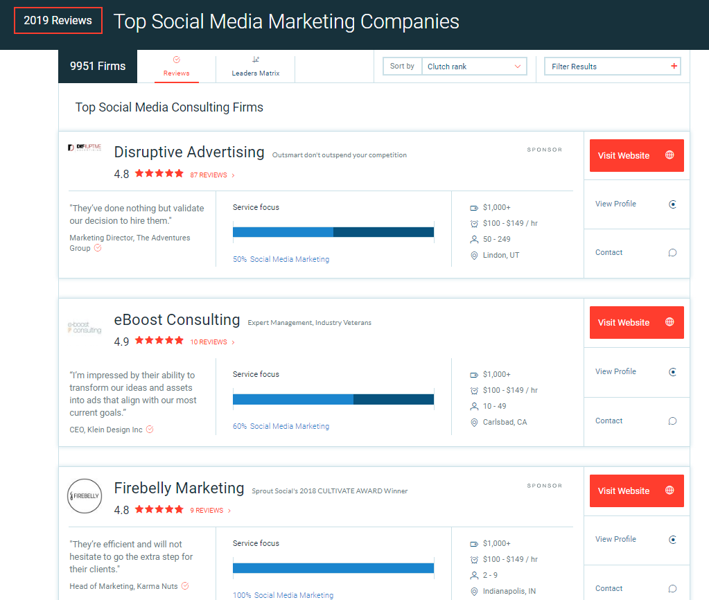Image resolution: width=709 pixels, height=600 pixels.
Task: Click eBoost Consulting star rating
Action: pyautogui.click(x=159, y=340)
